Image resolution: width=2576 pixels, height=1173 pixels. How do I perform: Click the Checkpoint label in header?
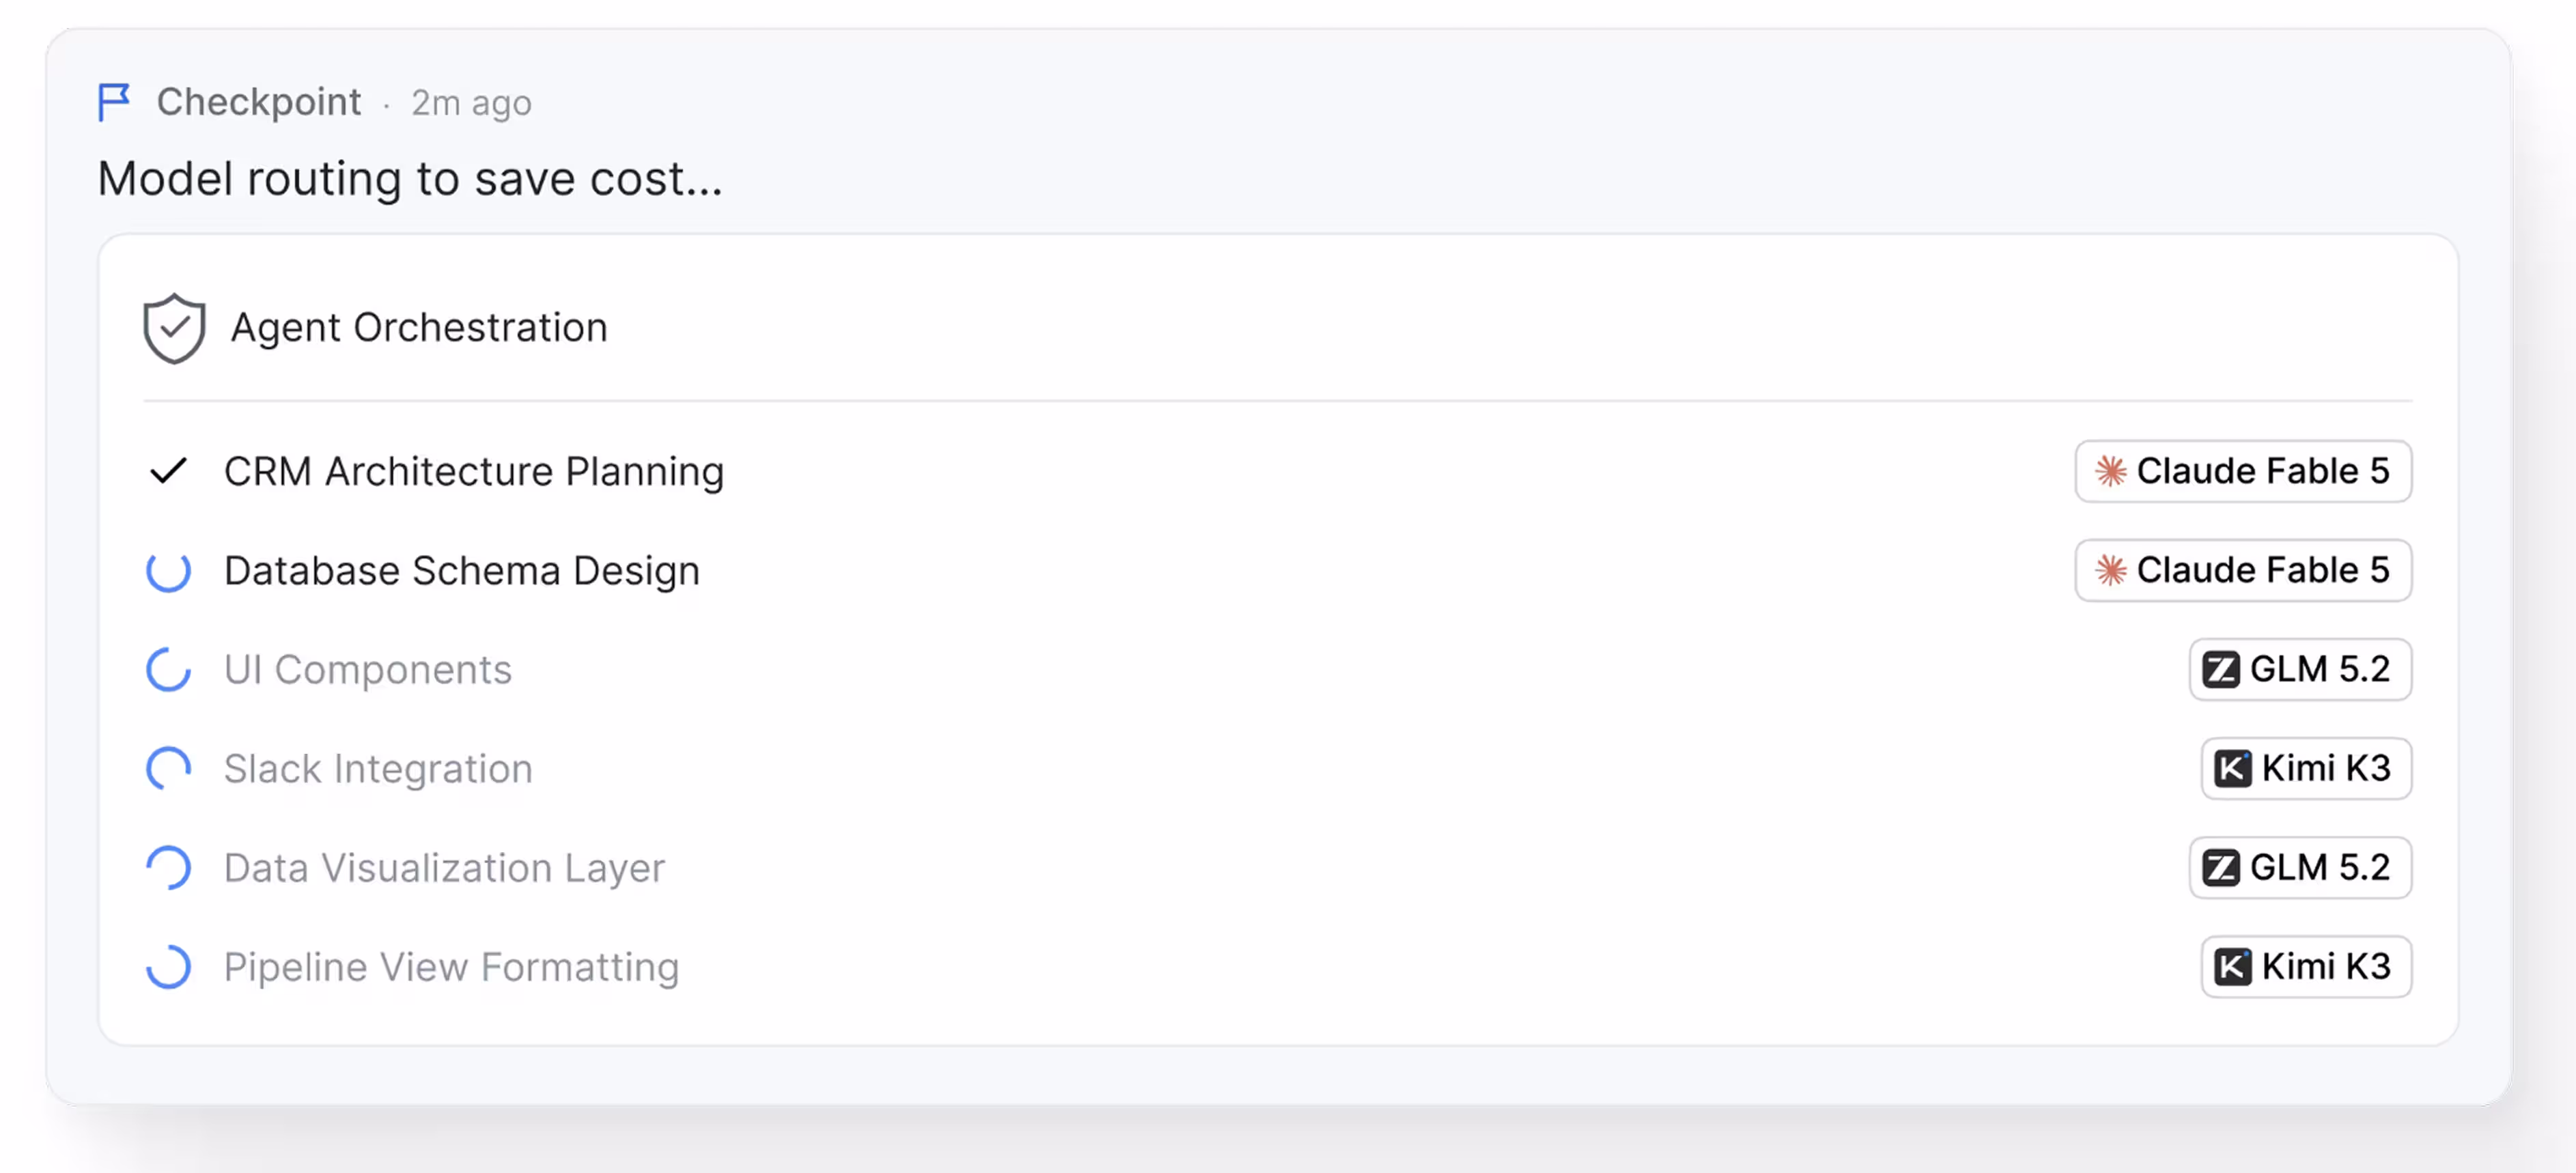258,102
